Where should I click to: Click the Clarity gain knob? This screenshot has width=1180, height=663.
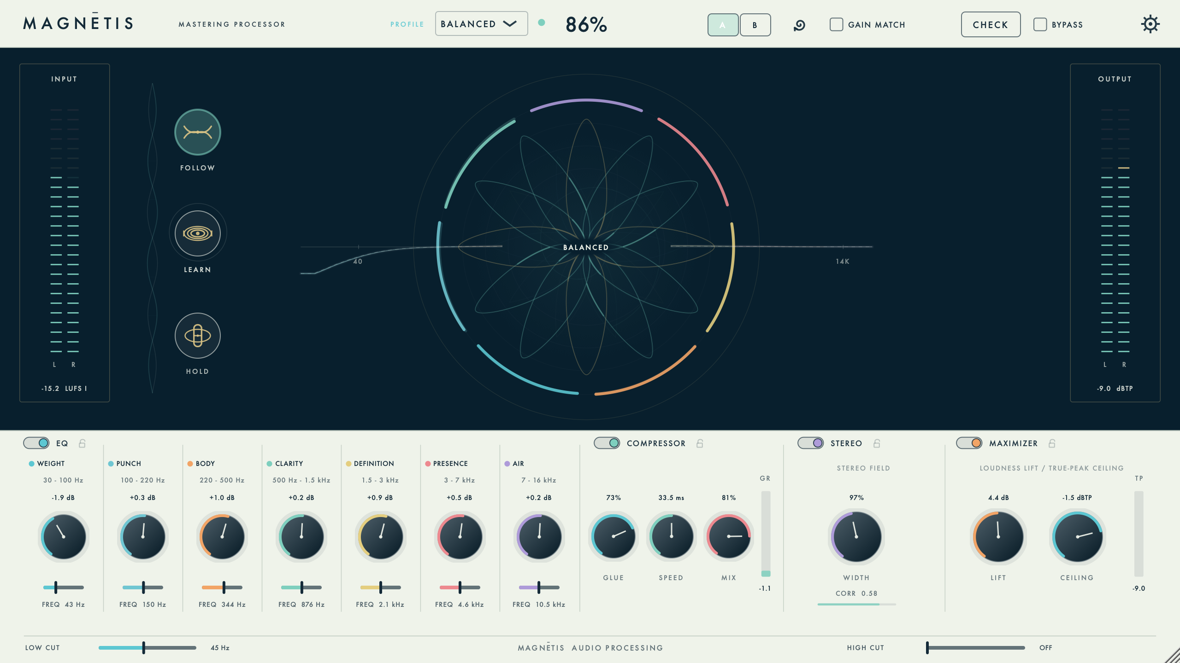301,536
